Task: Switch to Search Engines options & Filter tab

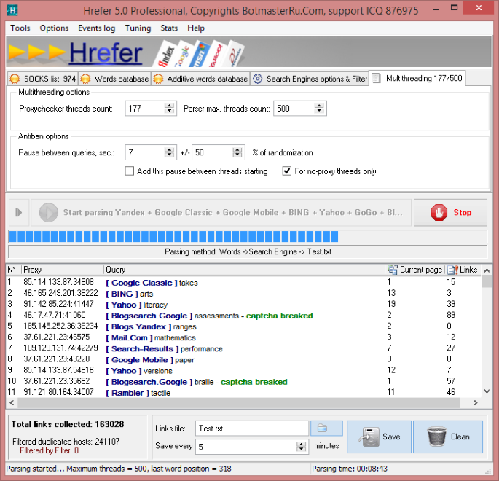Action: pyautogui.click(x=310, y=79)
